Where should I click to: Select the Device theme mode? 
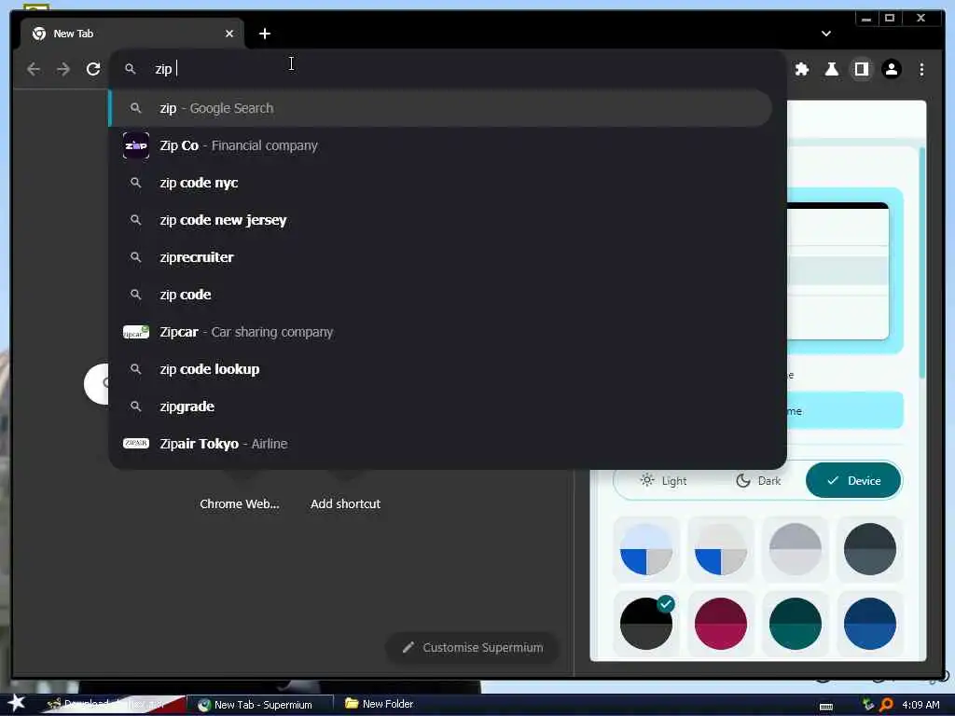pos(853,480)
